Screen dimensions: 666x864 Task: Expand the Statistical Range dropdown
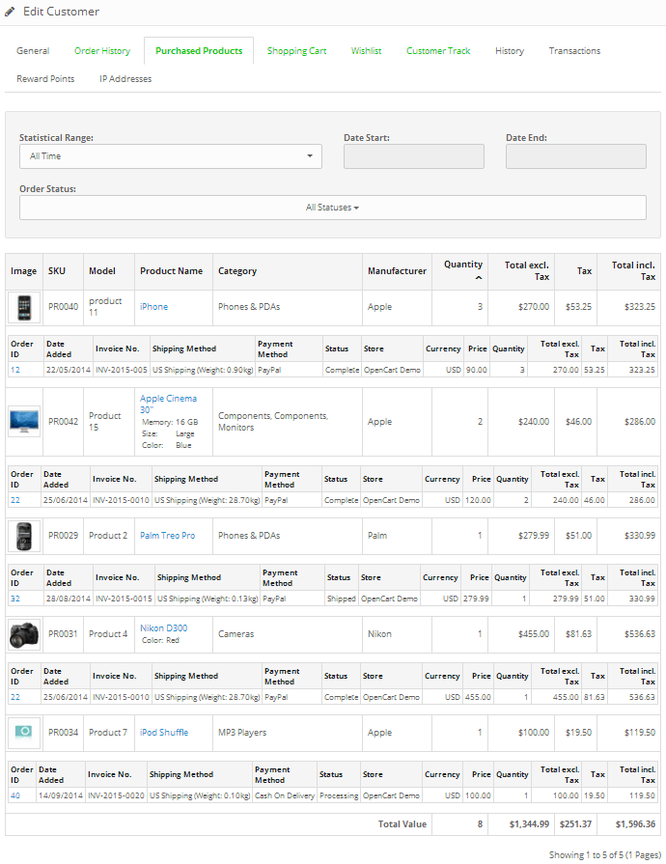pyautogui.click(x=171, y=156)
